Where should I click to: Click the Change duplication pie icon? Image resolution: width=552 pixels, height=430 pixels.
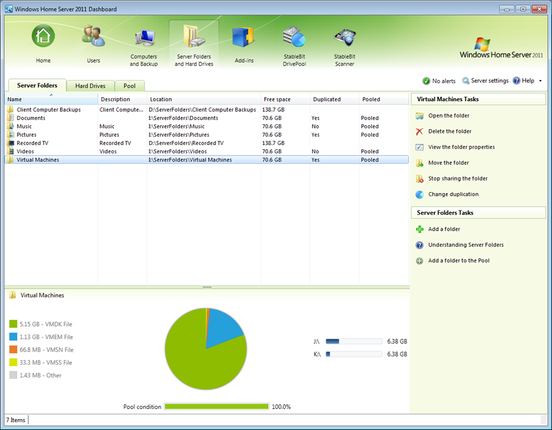point(419,195)
